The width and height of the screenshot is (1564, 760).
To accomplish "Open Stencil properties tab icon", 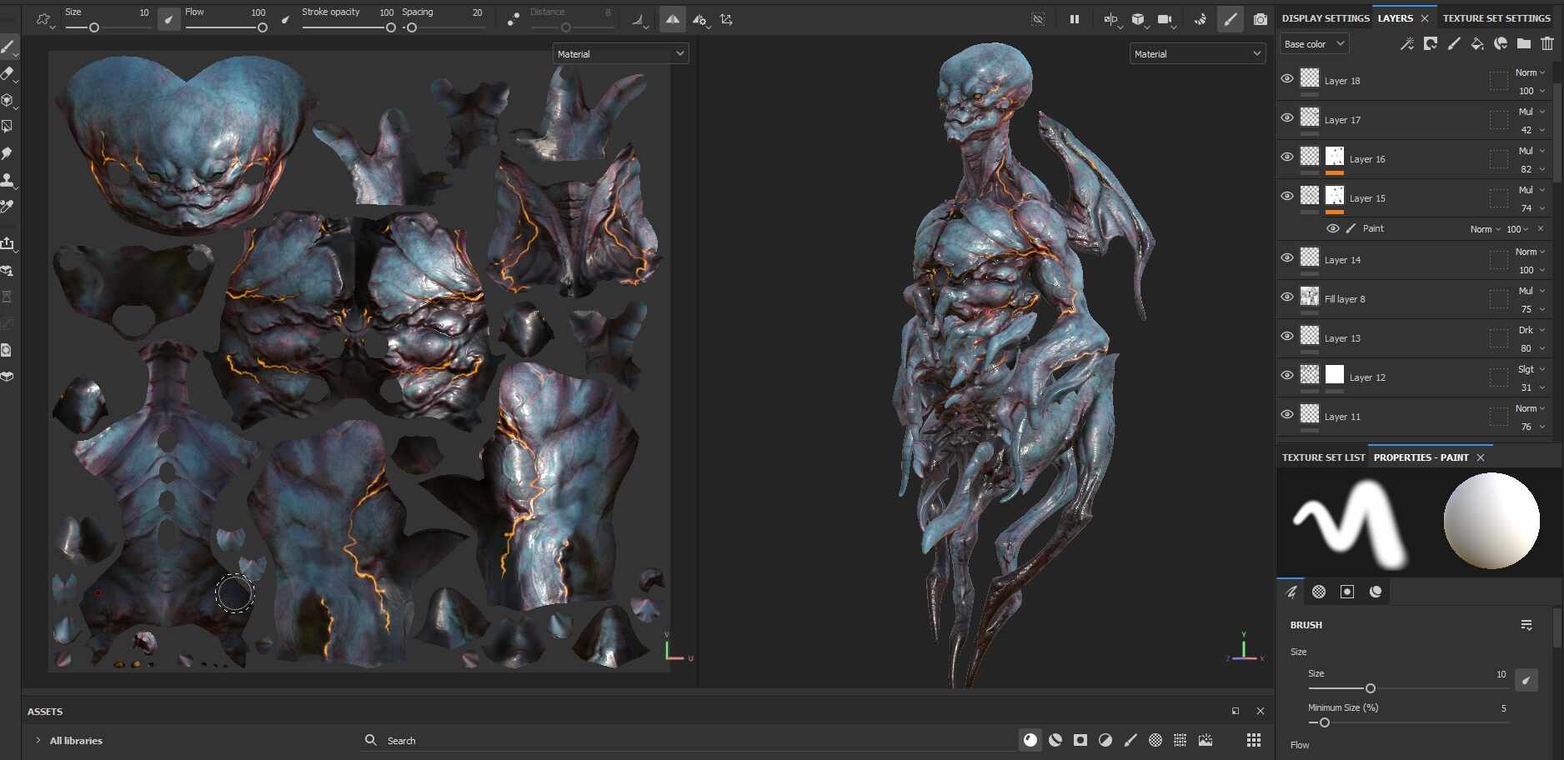I will pyautogui.click(x=1347, y=592).
